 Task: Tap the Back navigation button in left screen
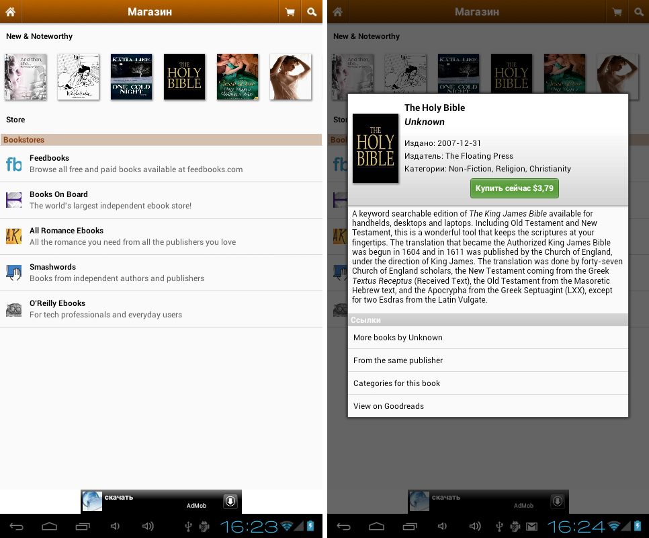tap(17, 527)
